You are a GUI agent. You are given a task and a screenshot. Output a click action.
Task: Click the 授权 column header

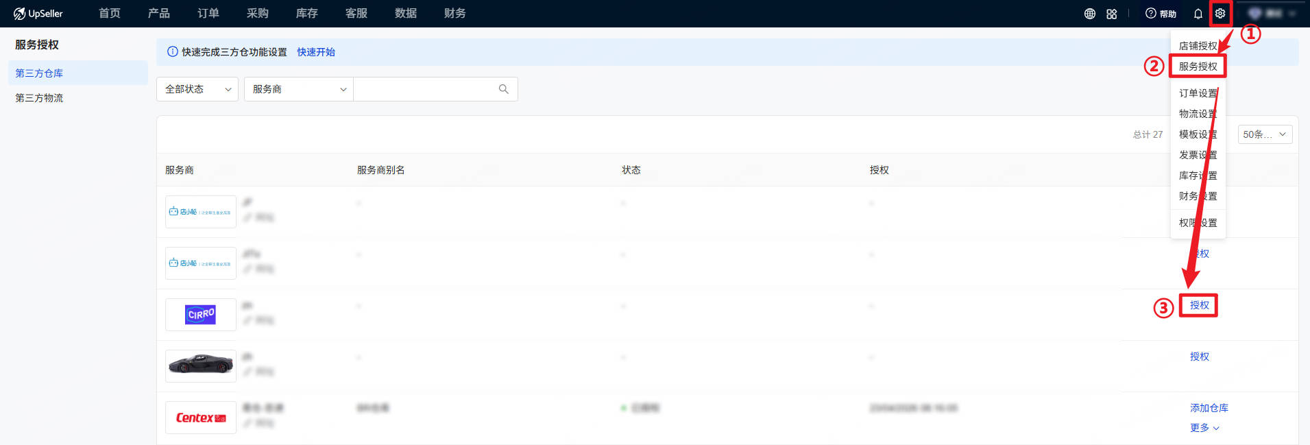pyautogui.click(x=880, y=170)
